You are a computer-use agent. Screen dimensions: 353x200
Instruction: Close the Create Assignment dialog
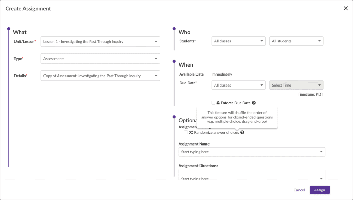tap(346, 8)
